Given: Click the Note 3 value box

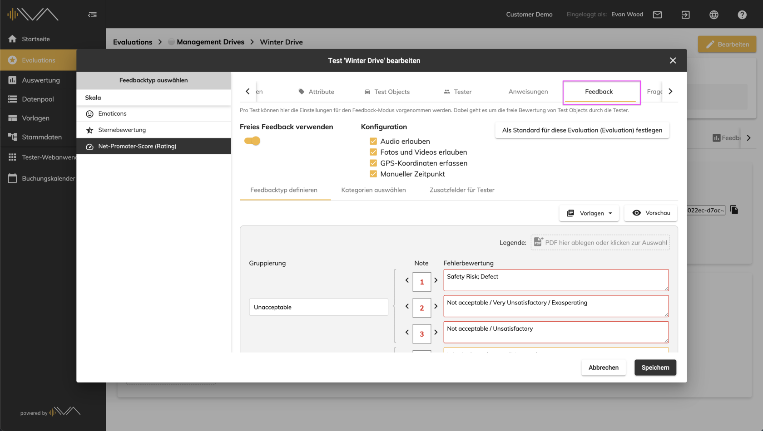Looking at the screenshot, I should point(421,334).
